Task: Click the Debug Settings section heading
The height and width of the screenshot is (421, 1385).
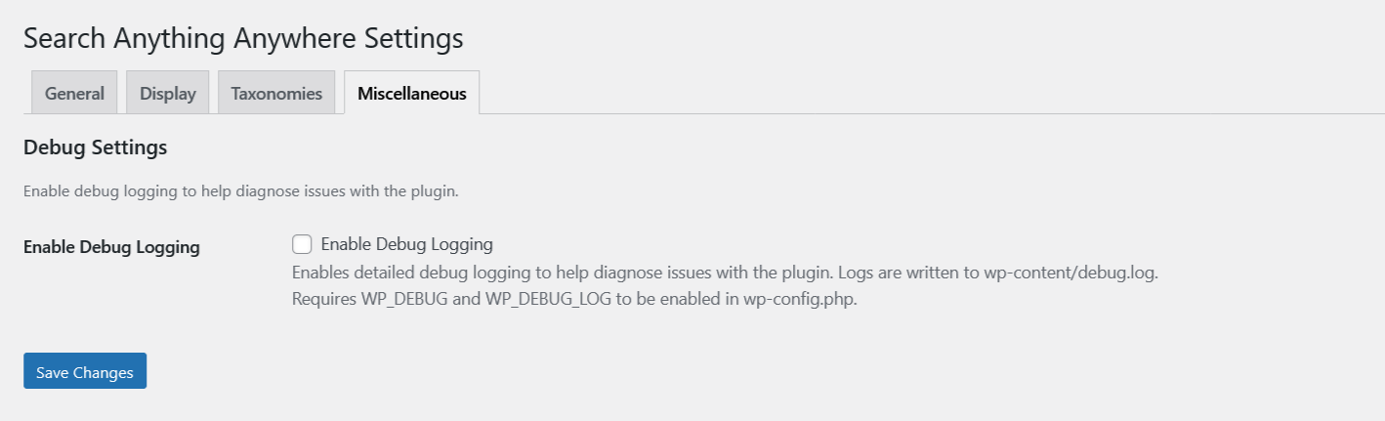Action: coord(95,148)
